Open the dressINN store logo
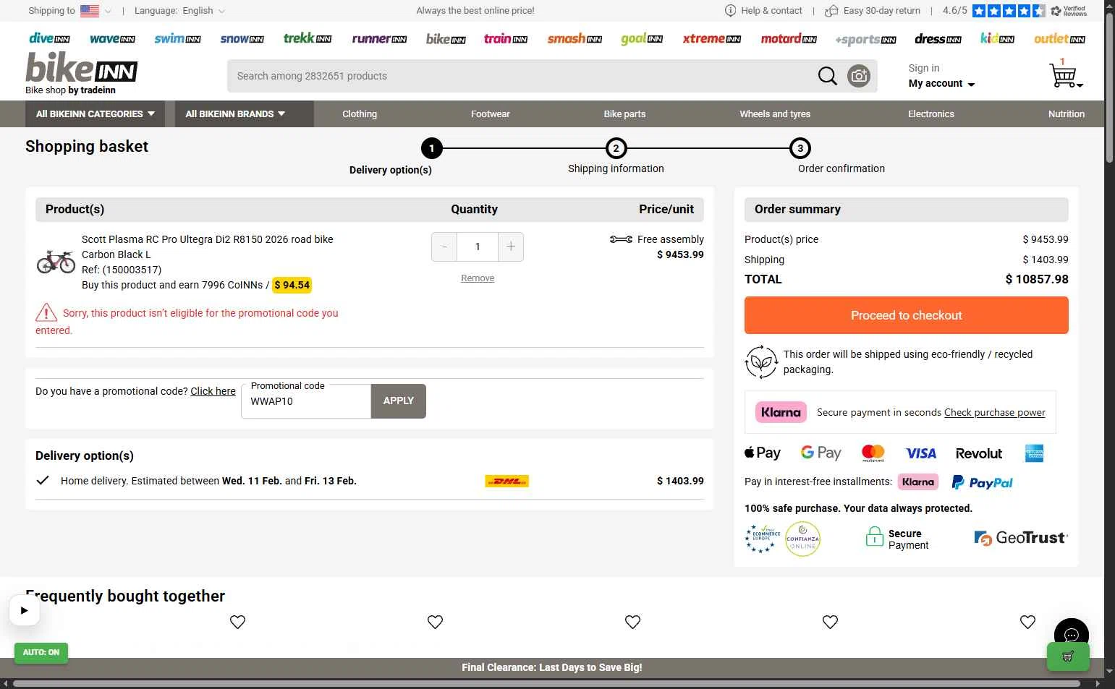Viewport: 1115px width, 689px height. tap(938, 39)
